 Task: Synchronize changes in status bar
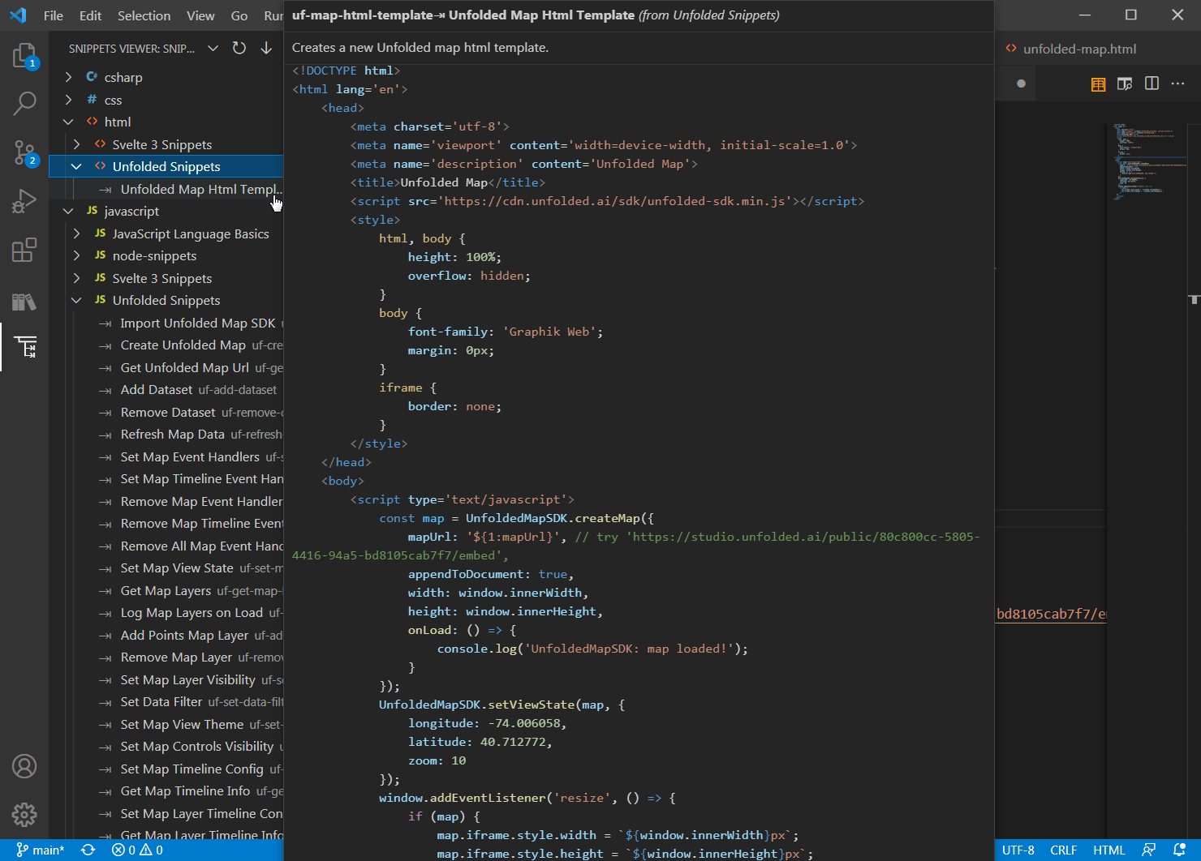pos(88,850)
